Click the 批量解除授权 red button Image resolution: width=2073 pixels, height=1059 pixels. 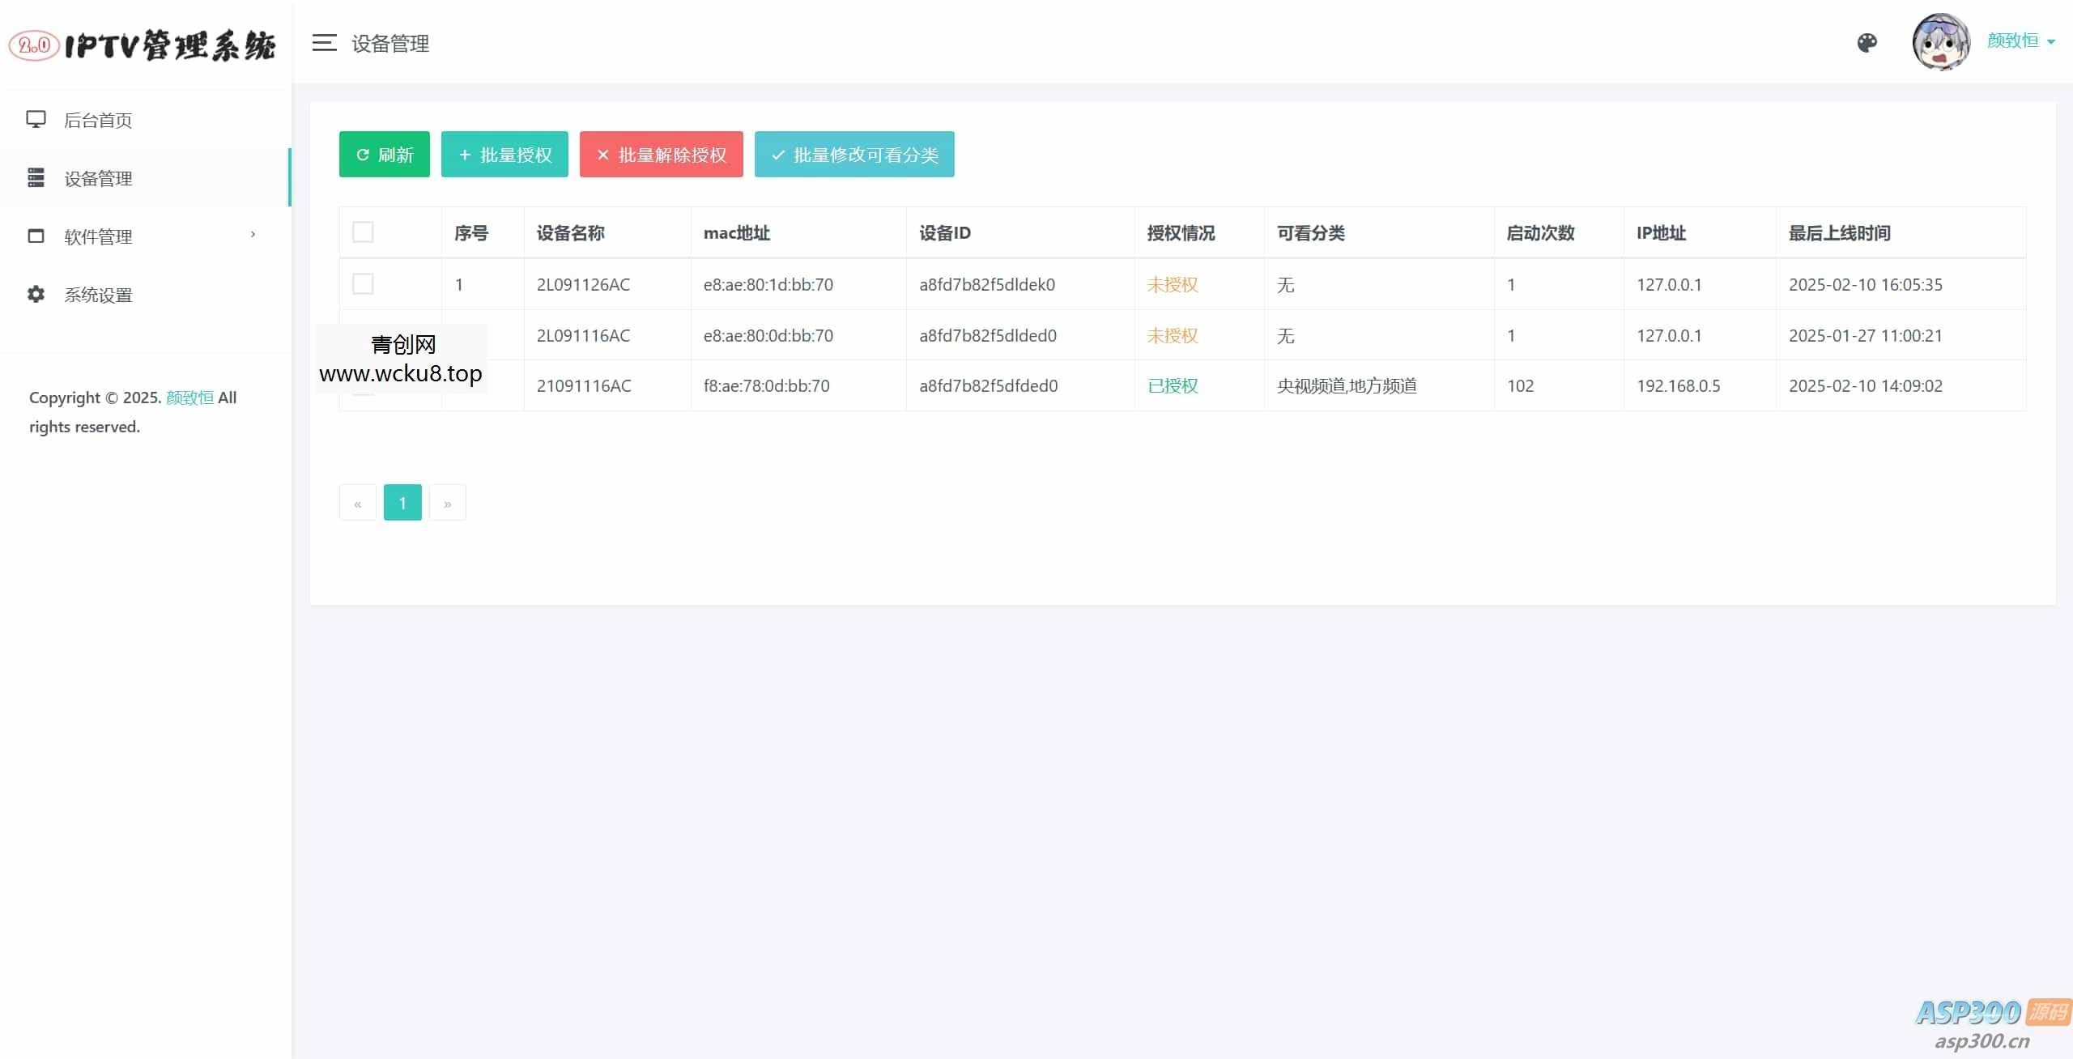point(660,154)
